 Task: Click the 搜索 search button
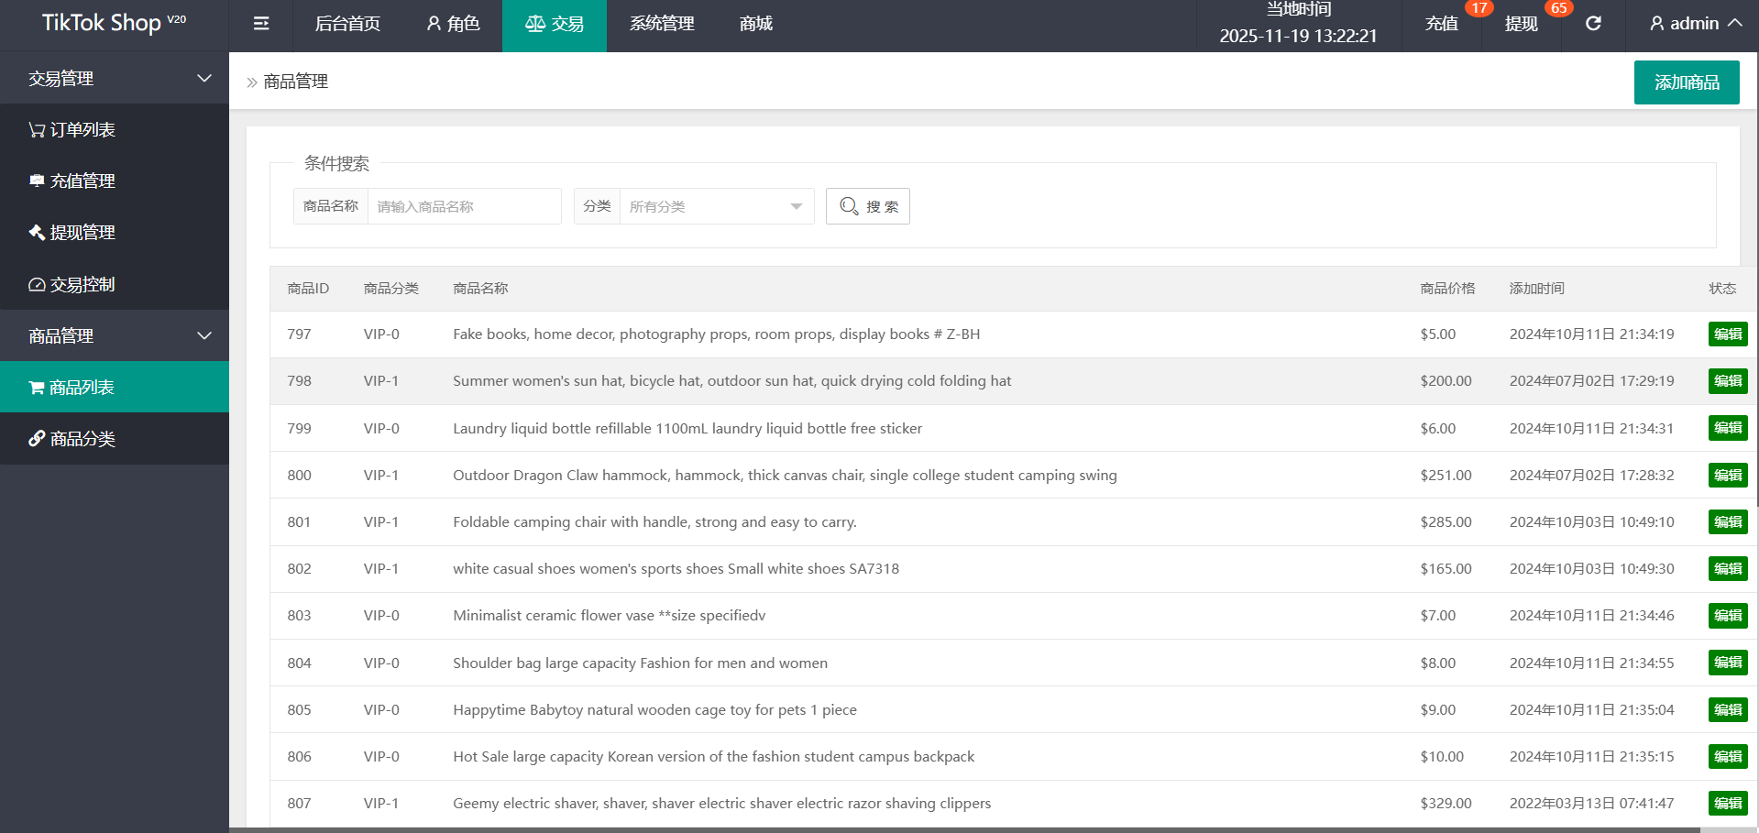[x=867, y=207]
